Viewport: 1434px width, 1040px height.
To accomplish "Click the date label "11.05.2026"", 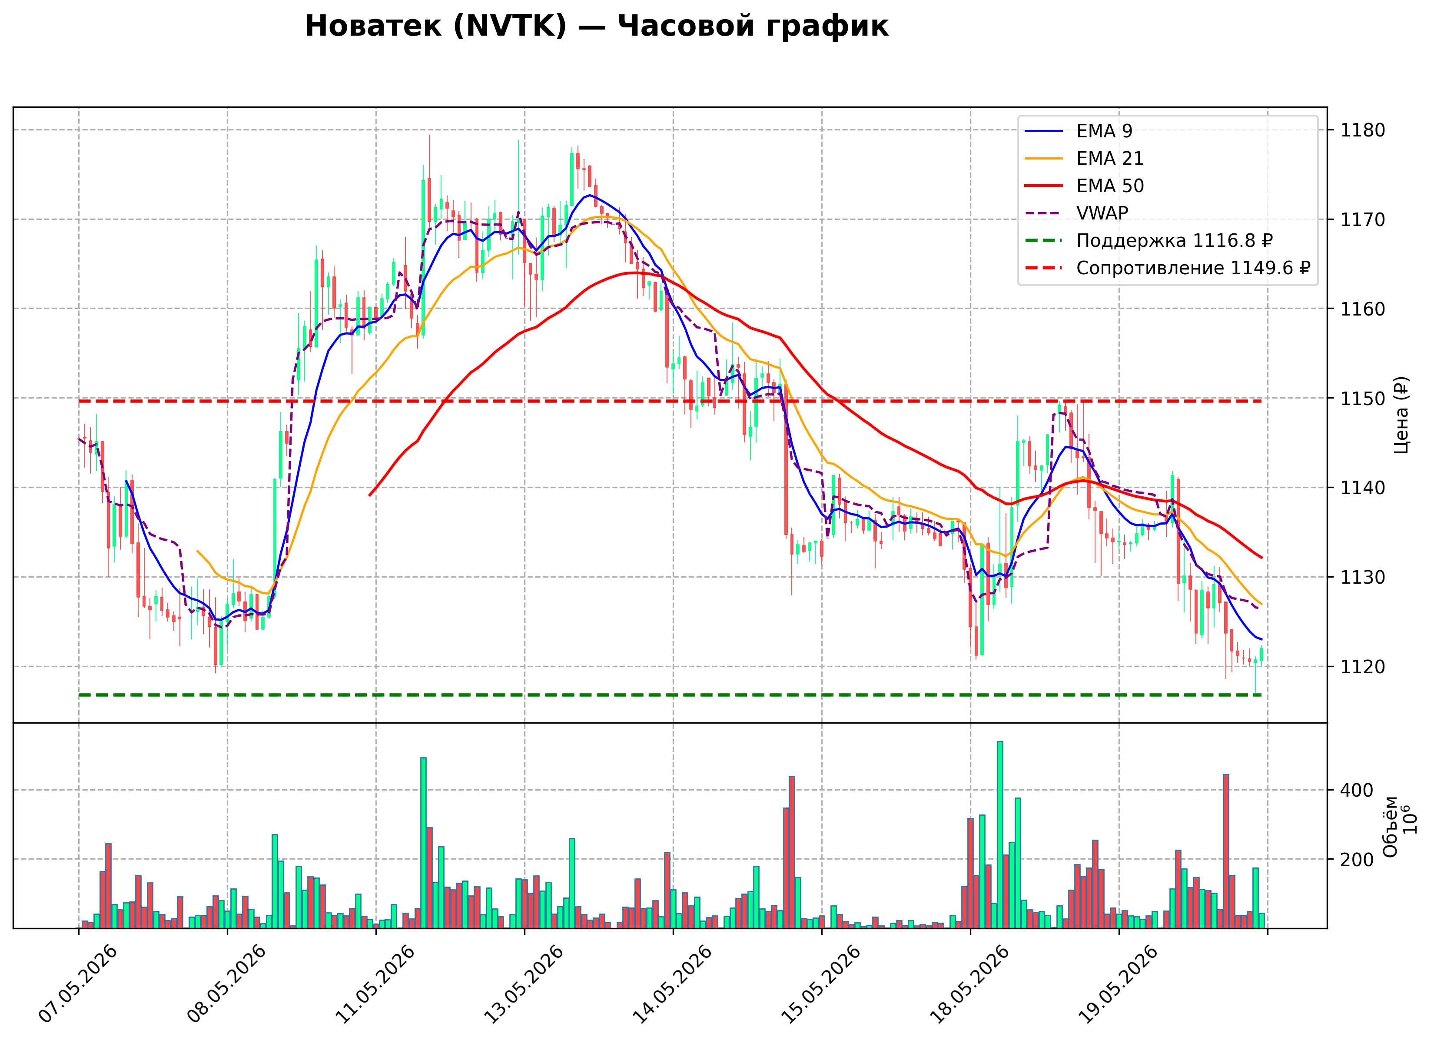I will click(x=375, y=984).
